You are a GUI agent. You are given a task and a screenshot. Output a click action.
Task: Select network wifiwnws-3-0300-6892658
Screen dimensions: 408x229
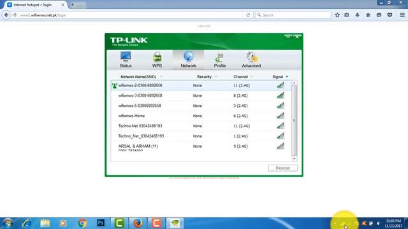(x=201, y=95)
